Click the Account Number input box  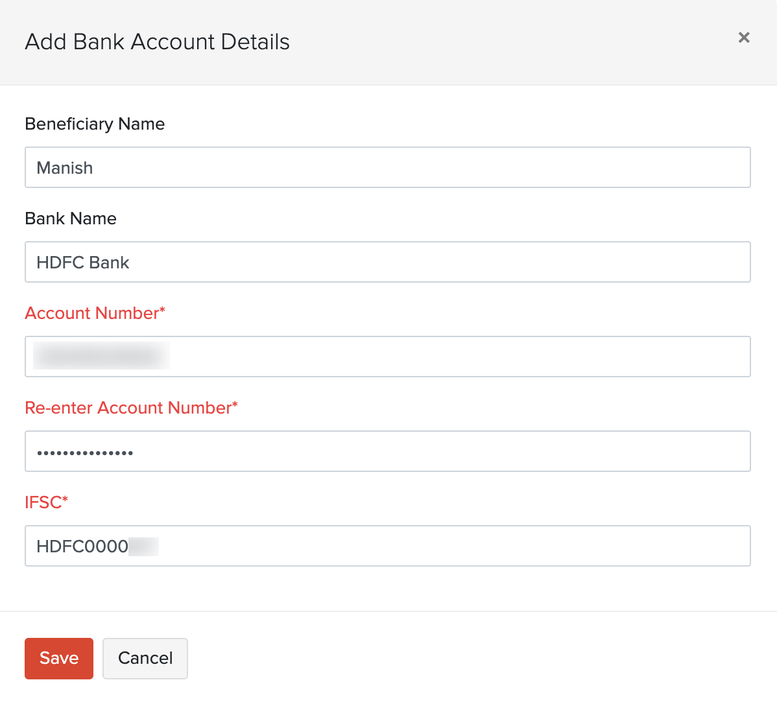point(387,357)
